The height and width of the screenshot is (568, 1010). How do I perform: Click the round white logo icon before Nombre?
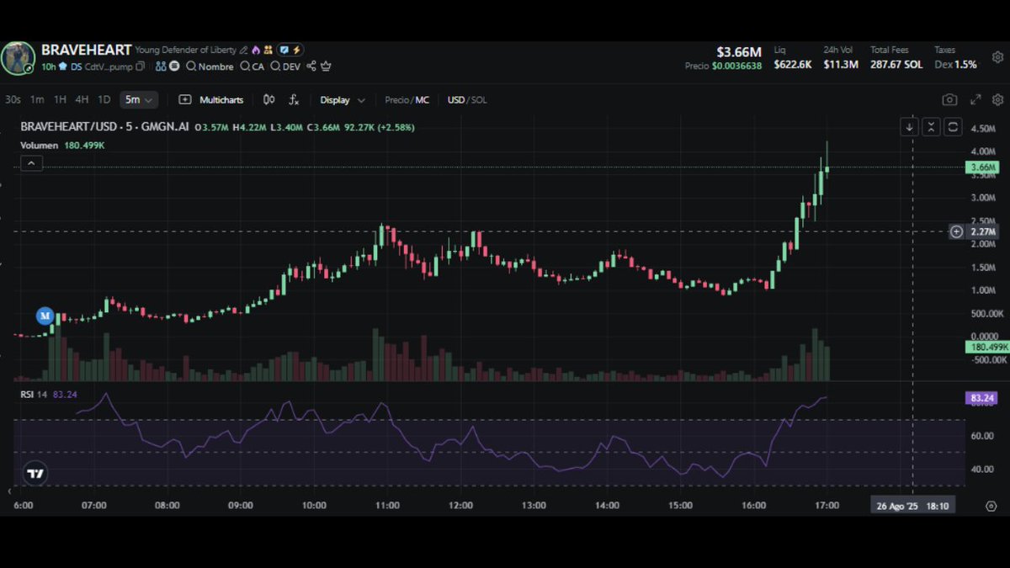(174, 66)
